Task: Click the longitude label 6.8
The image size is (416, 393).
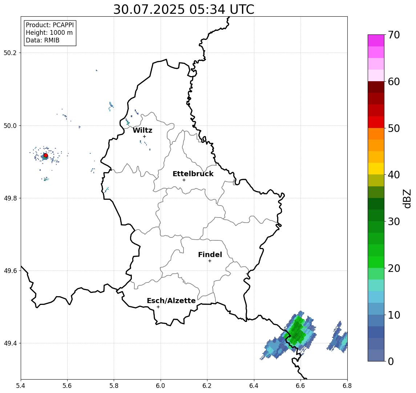Action: [x=347, y=386]
